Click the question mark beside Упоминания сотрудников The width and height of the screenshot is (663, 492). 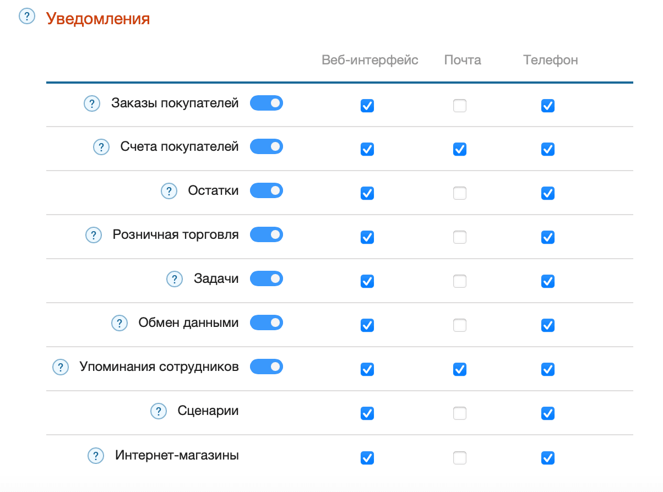coord(61,367)
